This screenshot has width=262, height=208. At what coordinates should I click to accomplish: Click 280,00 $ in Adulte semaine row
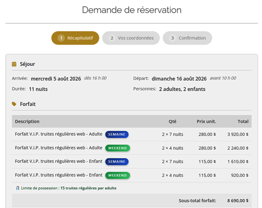[x=207, y=134]
